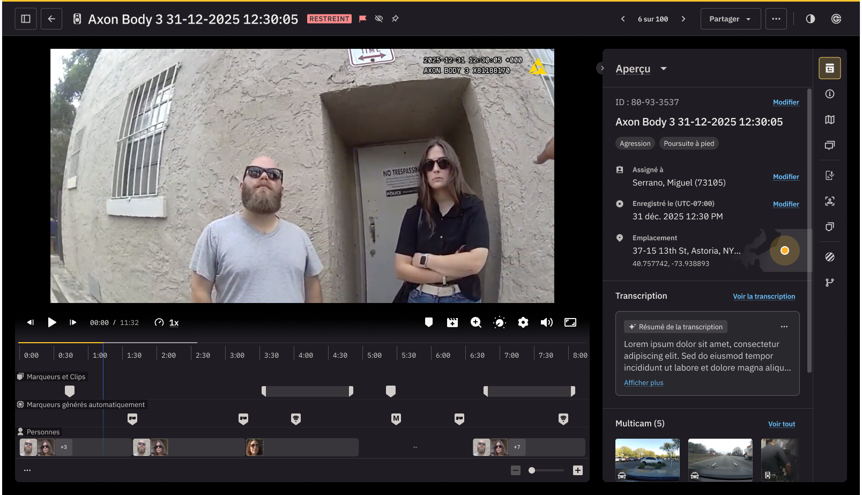Add a marker using the marker icon
This screenshot has width=862, height=495.
pyautogui.click(x=428, y=322)
